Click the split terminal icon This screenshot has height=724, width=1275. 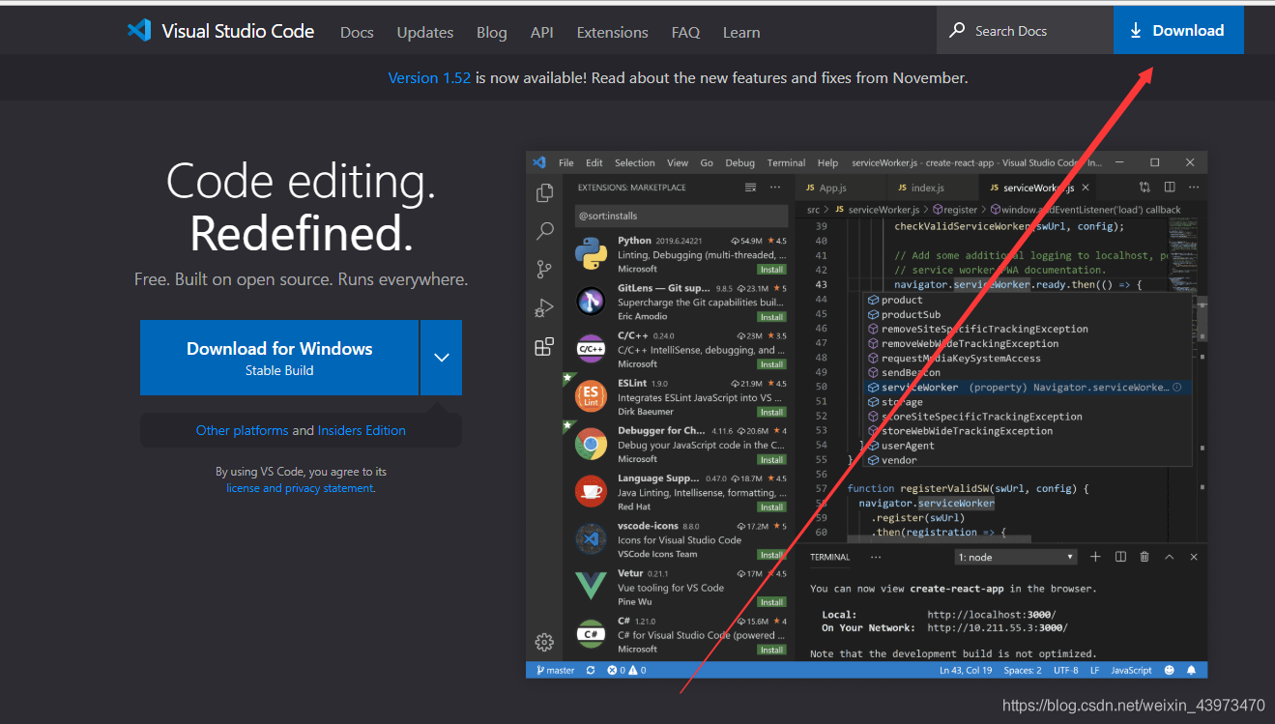pyautogui.click(x=1120, y=557)
